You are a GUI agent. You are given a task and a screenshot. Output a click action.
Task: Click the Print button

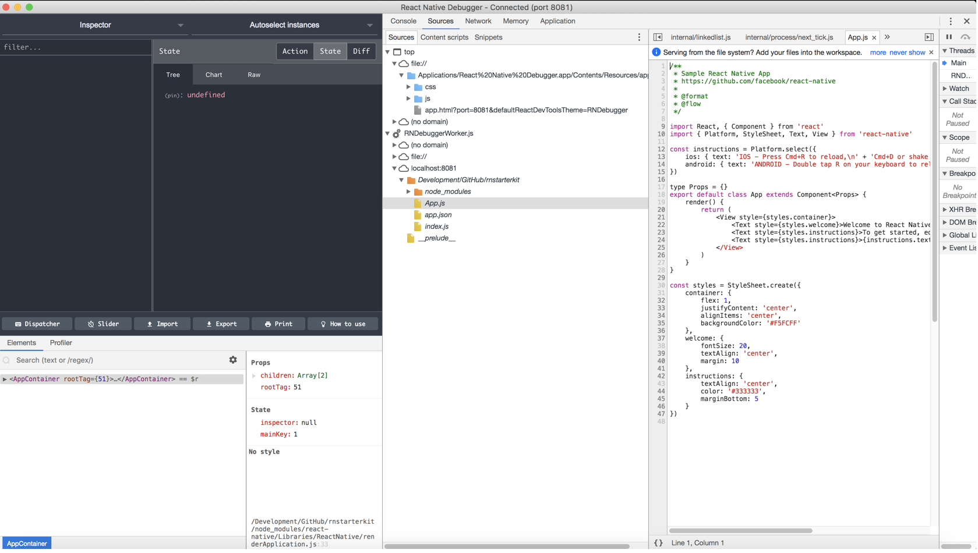[x=278, y=324]
